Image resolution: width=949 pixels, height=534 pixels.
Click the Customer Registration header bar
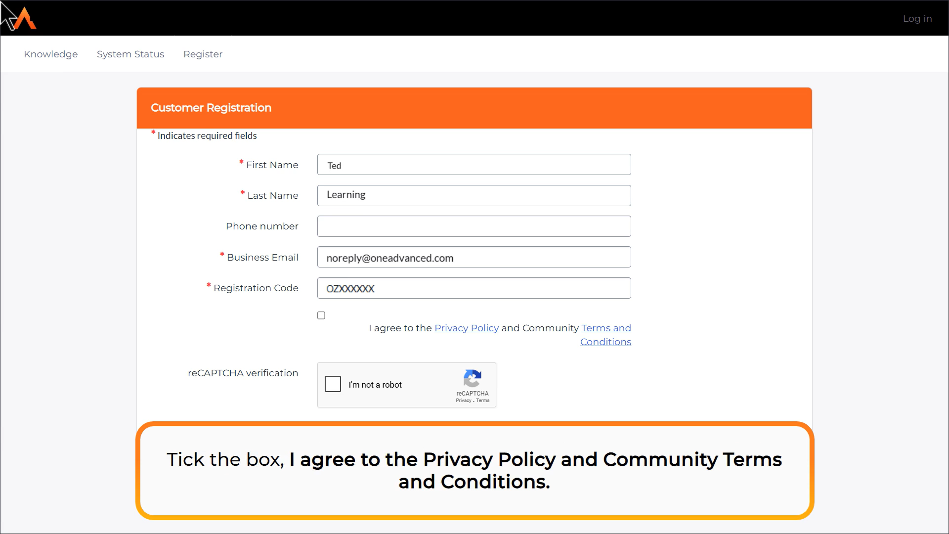(x=474, y=108)
